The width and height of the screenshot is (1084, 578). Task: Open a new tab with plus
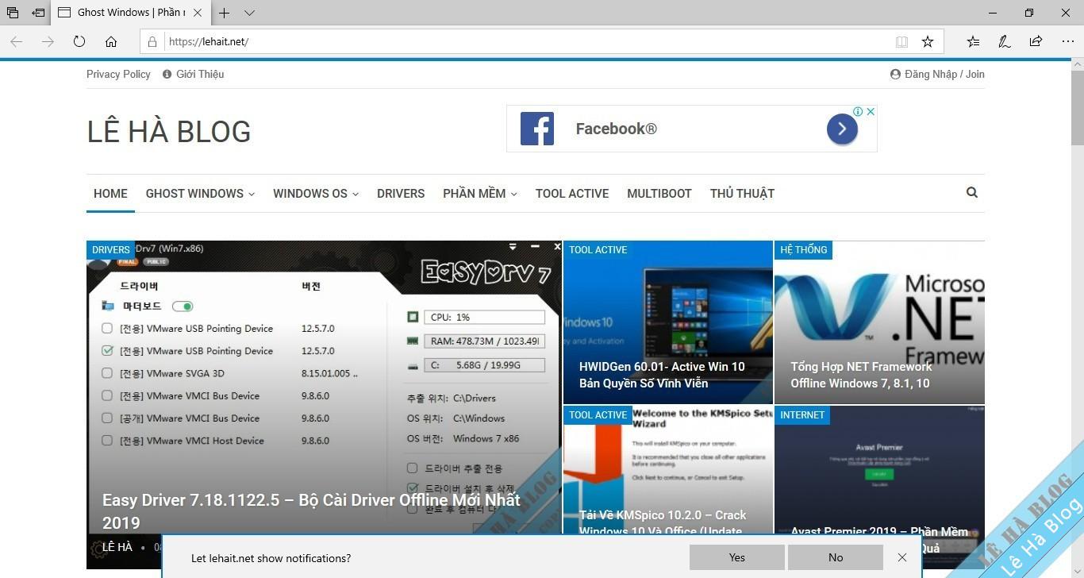coord(225,13)
